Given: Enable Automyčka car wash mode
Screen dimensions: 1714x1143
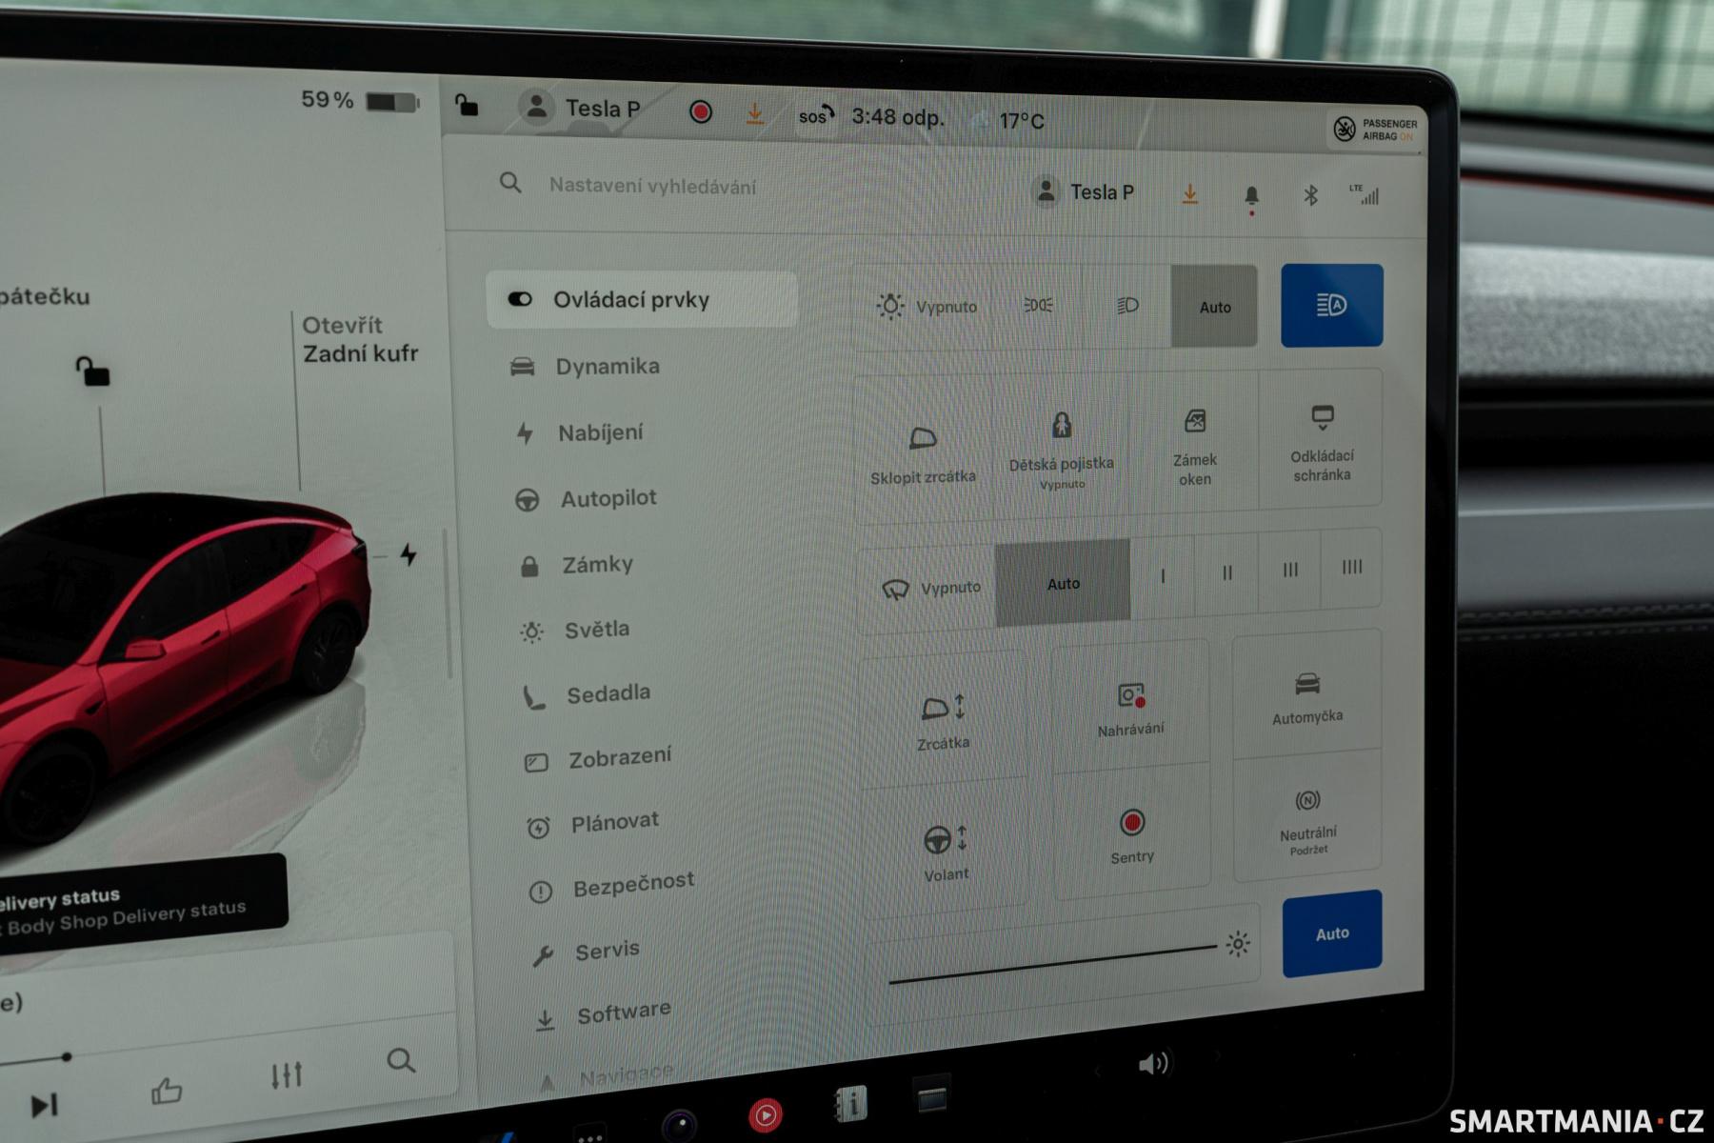Looking at the screenshot, I should (1306, 696).
